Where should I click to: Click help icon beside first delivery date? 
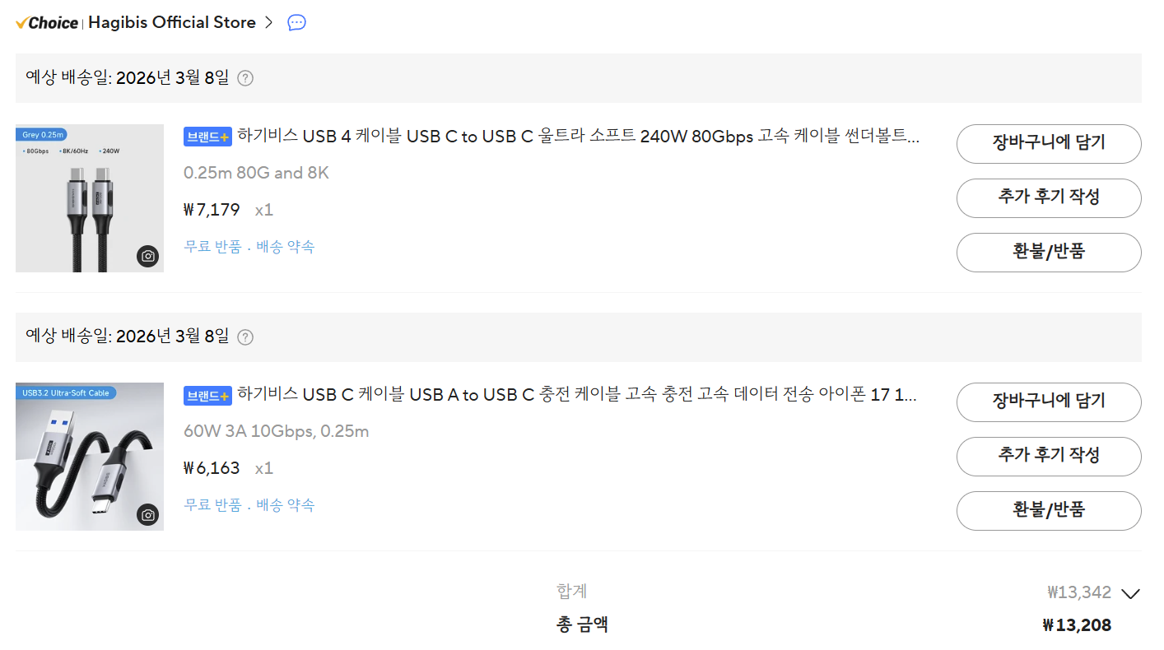click(245, 78)
